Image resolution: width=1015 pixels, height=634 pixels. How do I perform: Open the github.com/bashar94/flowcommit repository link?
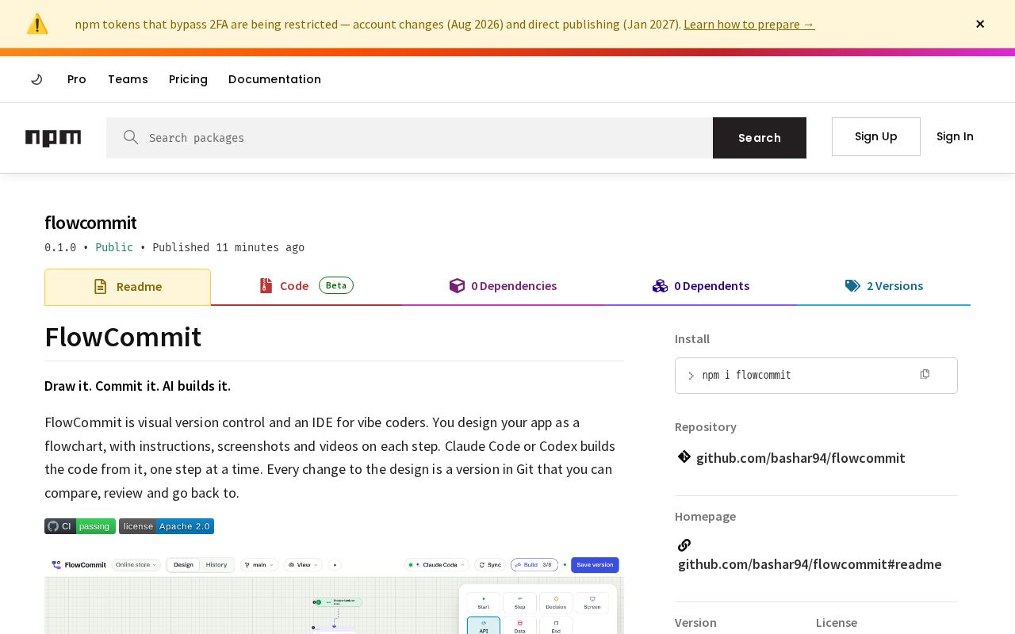[800, 458]
